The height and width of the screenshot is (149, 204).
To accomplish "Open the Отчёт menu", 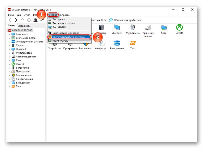I will pyautogui.click(x=27, y=15).
